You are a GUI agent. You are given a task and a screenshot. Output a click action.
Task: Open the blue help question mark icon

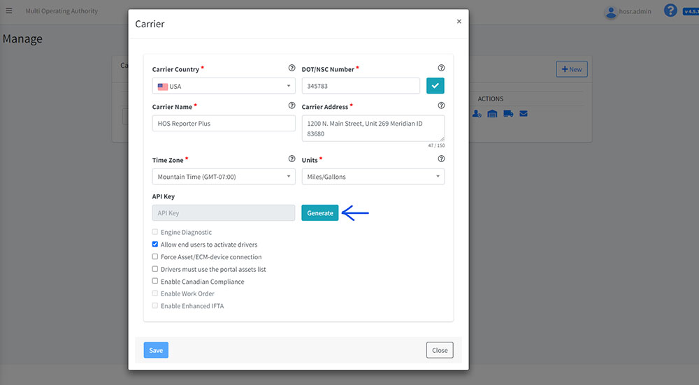click(x=670, y=10)
